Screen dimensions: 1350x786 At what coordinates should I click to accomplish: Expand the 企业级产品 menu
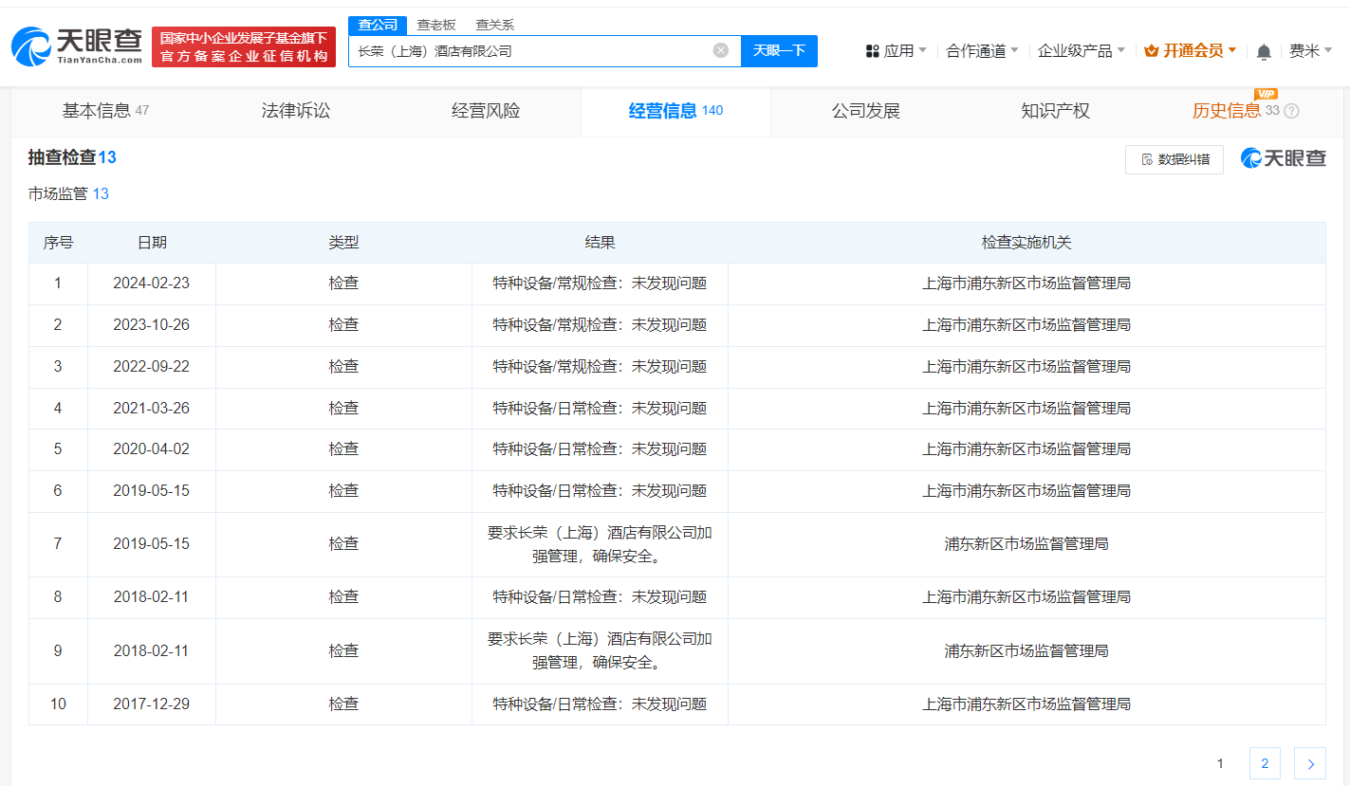[x=1082, y=51]
